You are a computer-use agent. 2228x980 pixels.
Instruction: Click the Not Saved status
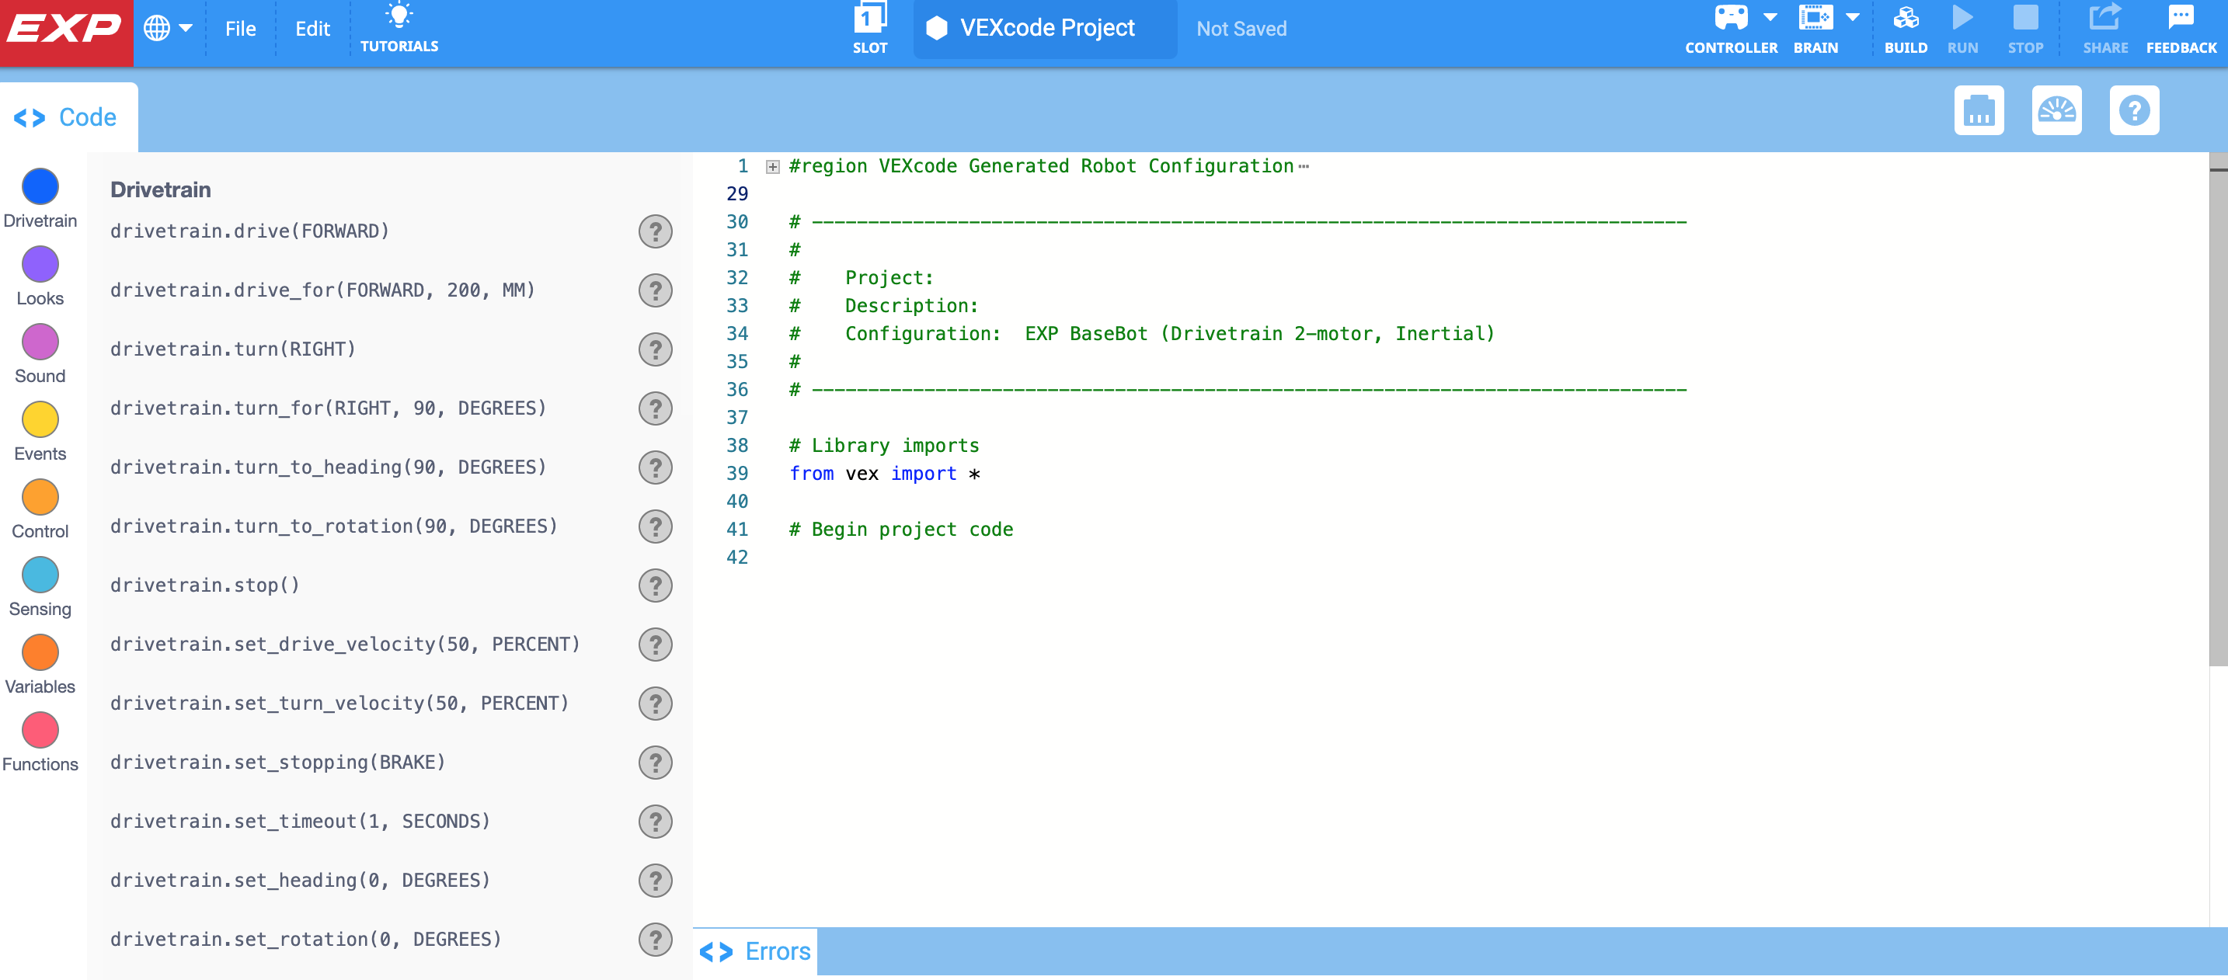pos(1241,29)
